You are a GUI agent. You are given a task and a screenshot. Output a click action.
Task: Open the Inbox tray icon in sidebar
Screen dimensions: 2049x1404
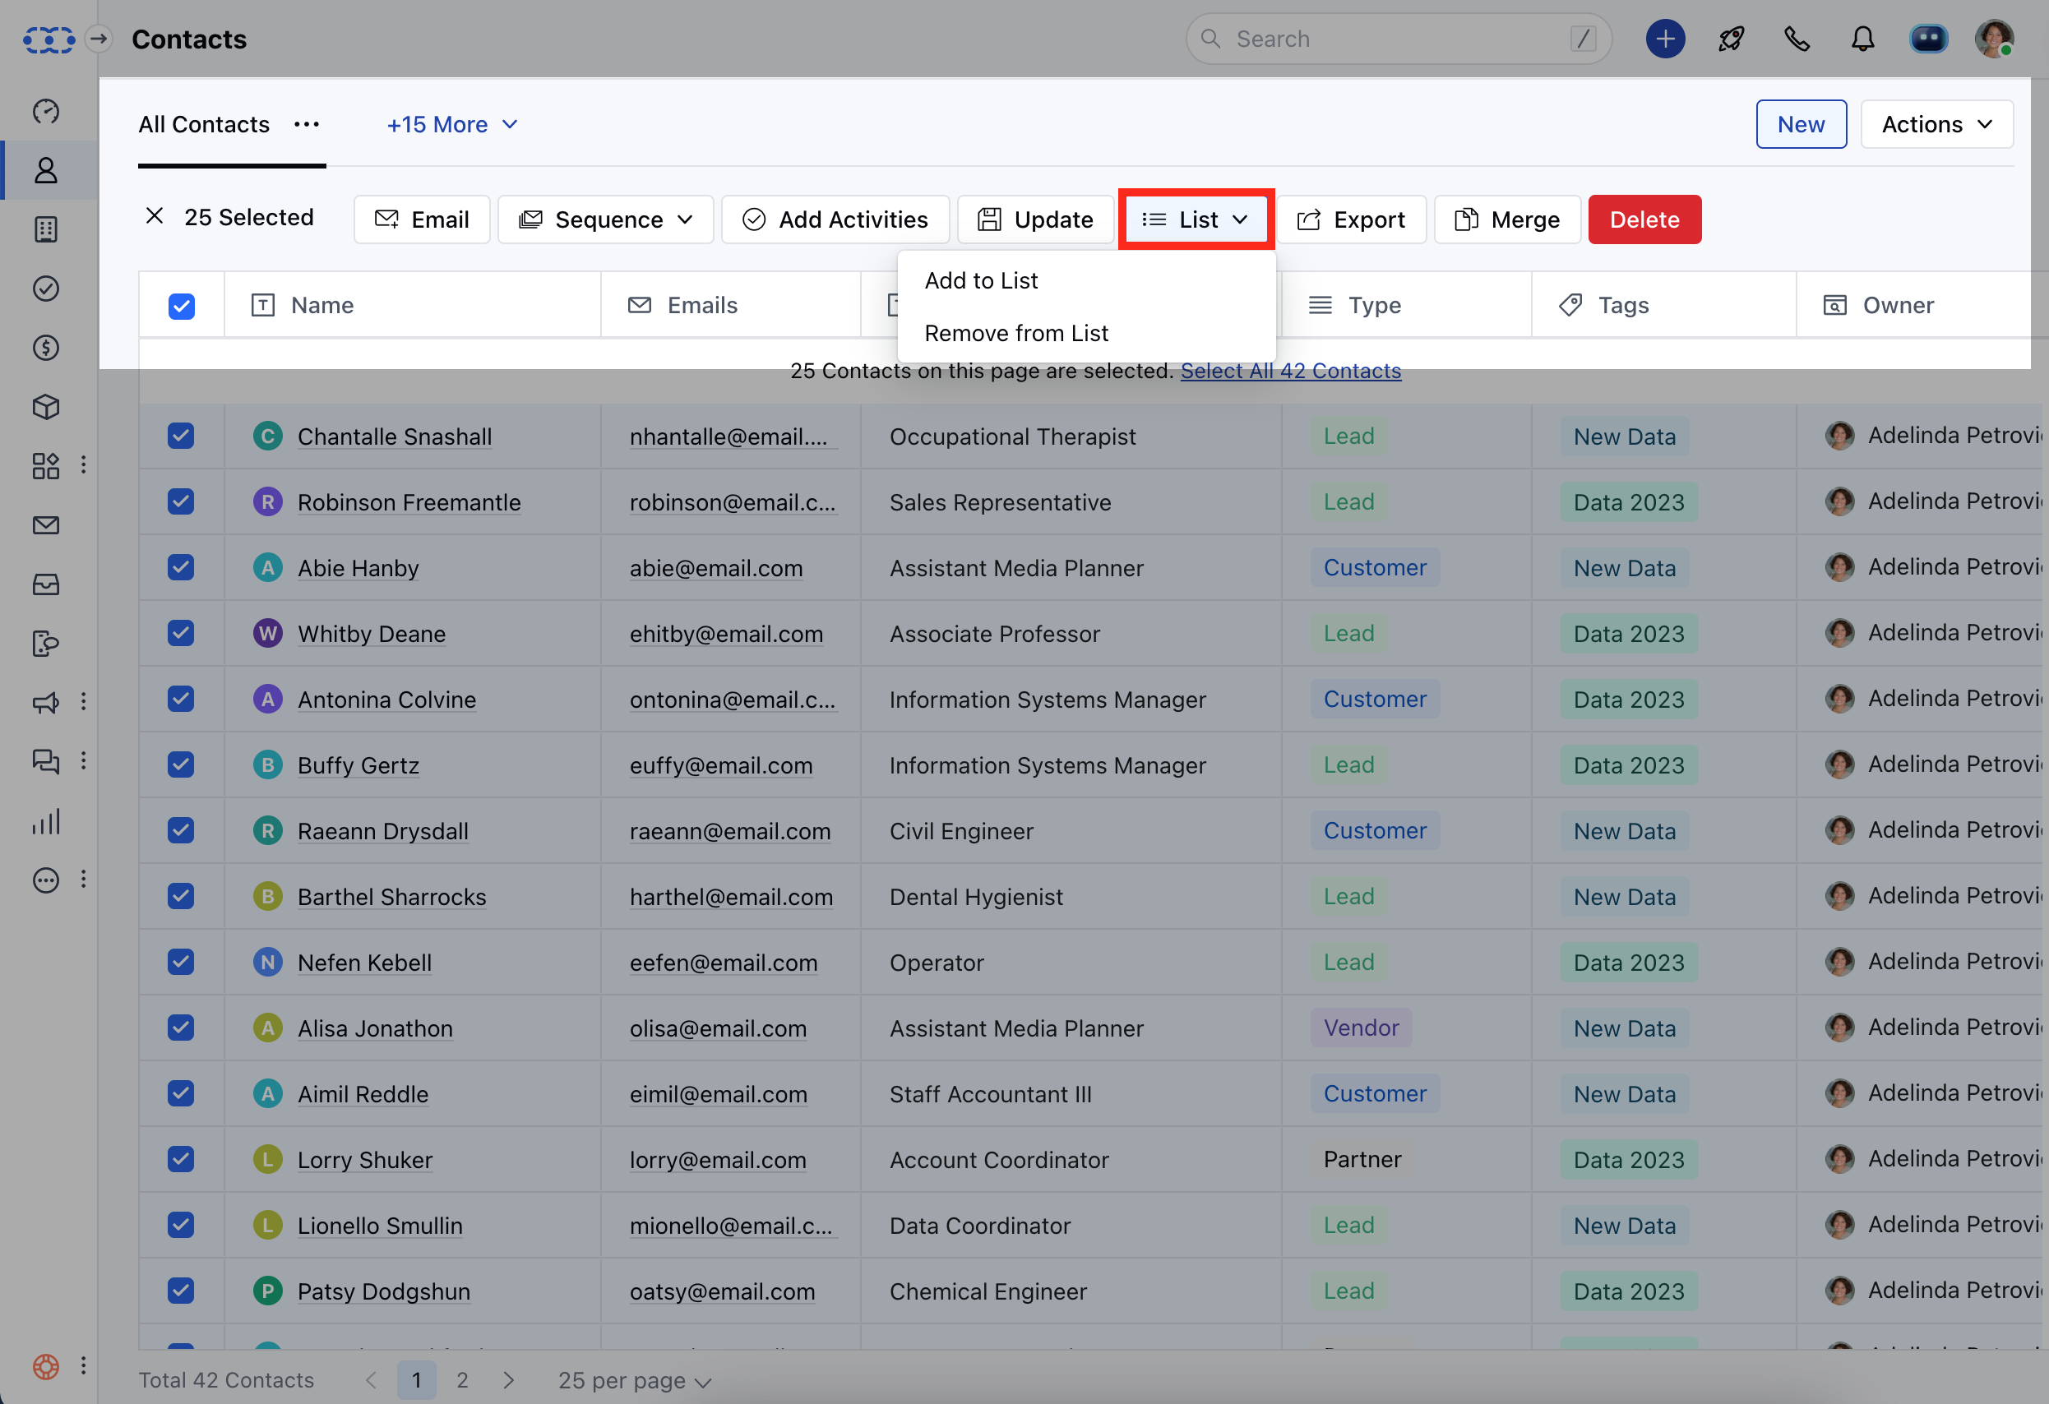click(x=46, y=584)
